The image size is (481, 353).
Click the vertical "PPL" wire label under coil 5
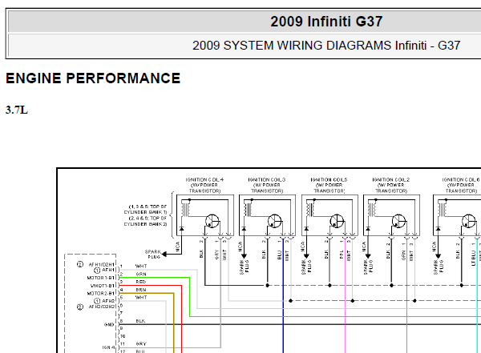[342, 255]
